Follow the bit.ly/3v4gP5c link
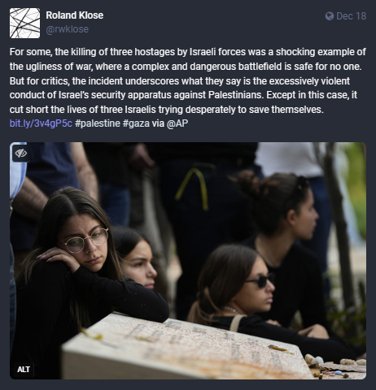The image size is (376, 390). (41, 123)
